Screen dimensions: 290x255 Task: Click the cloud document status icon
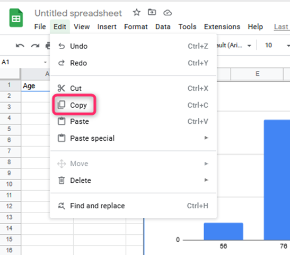coord(168,13)
